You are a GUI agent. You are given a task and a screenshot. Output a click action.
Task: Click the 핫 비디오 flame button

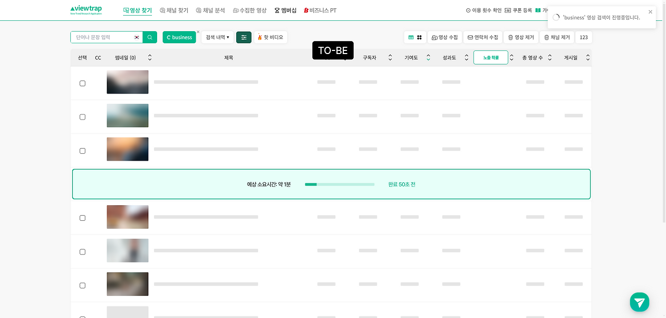click(x=271, y=37)
